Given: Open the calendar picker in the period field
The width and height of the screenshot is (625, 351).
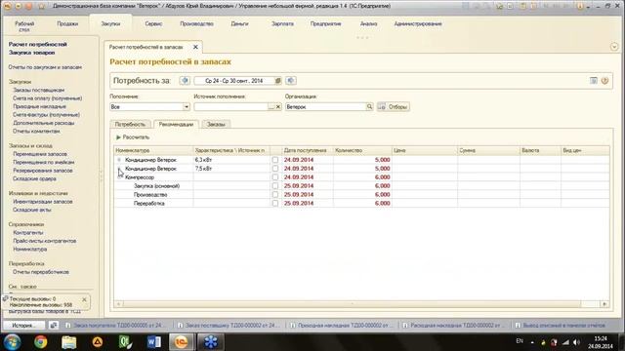Looking at the screenshot, I should (277, 81).
